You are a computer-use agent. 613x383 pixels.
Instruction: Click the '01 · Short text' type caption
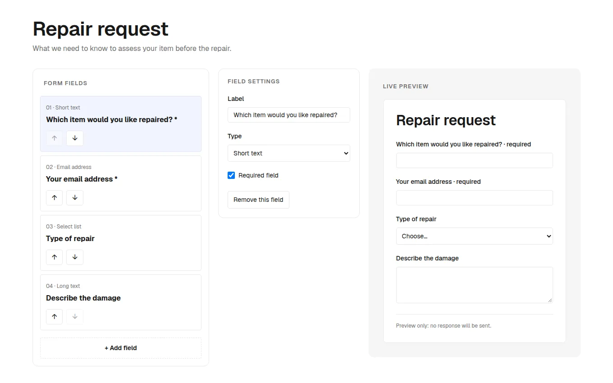point(63,108)
